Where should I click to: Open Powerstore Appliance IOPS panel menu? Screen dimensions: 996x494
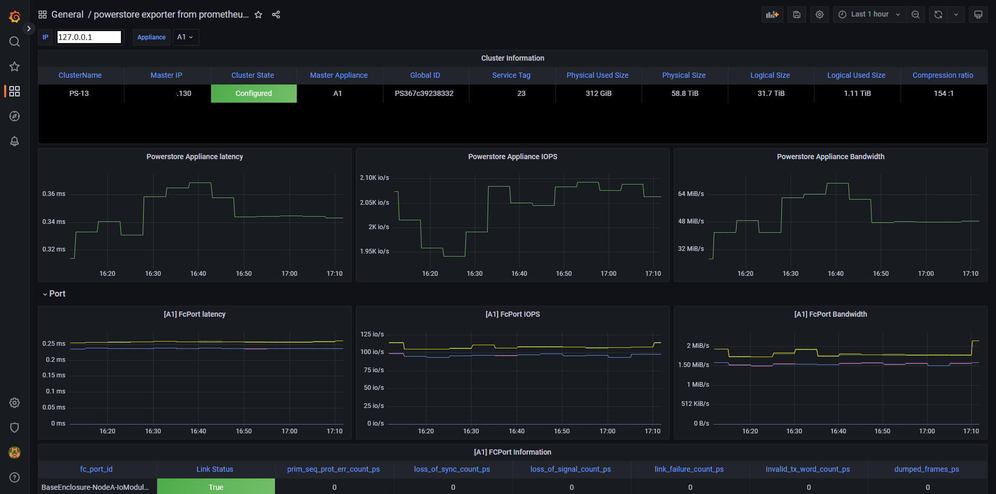click(513, 157)
